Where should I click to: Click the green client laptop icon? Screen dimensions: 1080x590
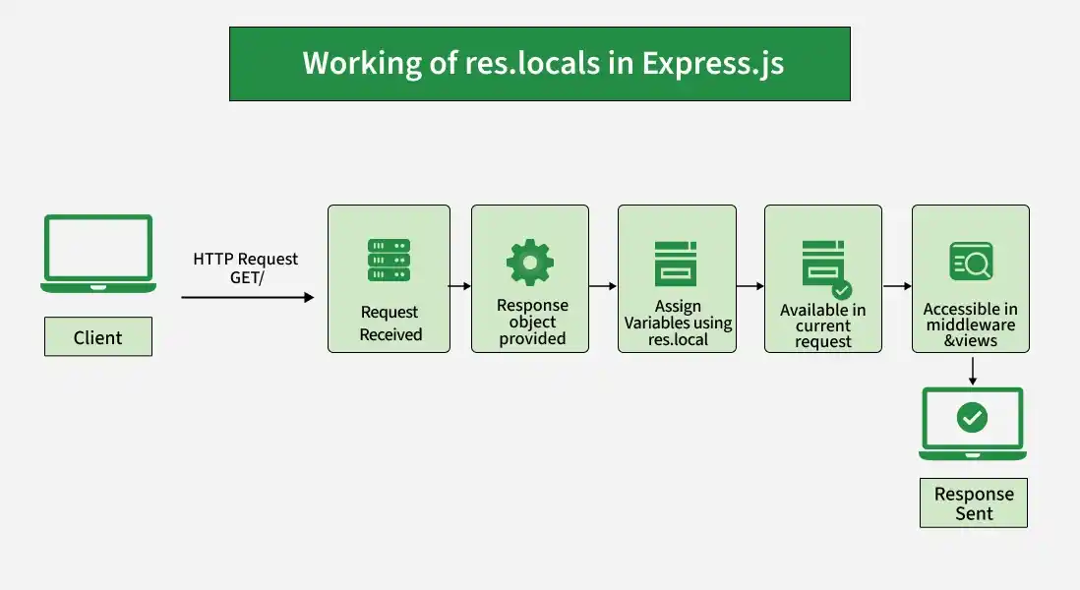(x=98, y=254)
